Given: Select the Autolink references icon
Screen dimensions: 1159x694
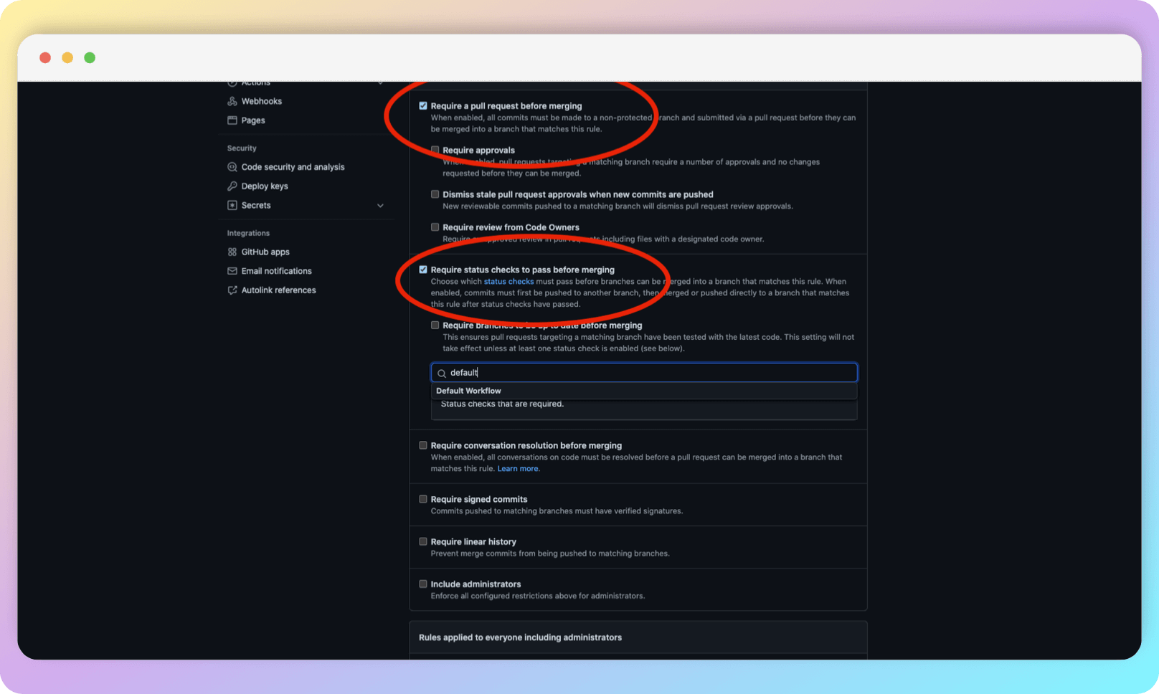Looking at the screenshot, I should pos(231,290).
